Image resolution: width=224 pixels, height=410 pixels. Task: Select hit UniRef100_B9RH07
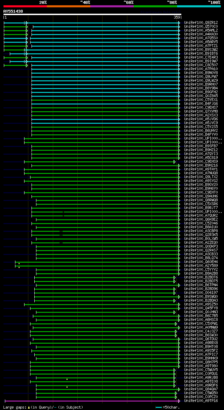[x=201, y=85]
